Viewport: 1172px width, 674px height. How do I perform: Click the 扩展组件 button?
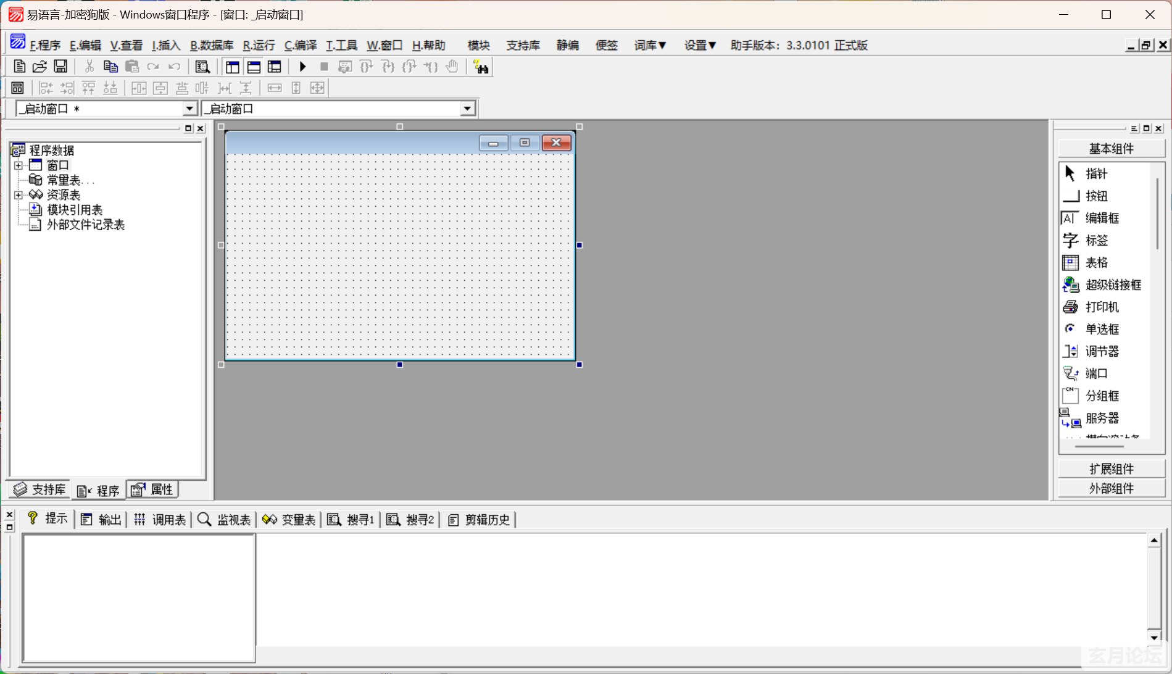coord(1112,468)
